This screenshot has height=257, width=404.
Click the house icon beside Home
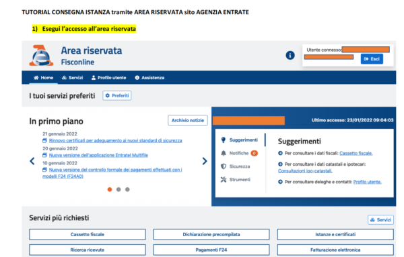tap(36, 78)
